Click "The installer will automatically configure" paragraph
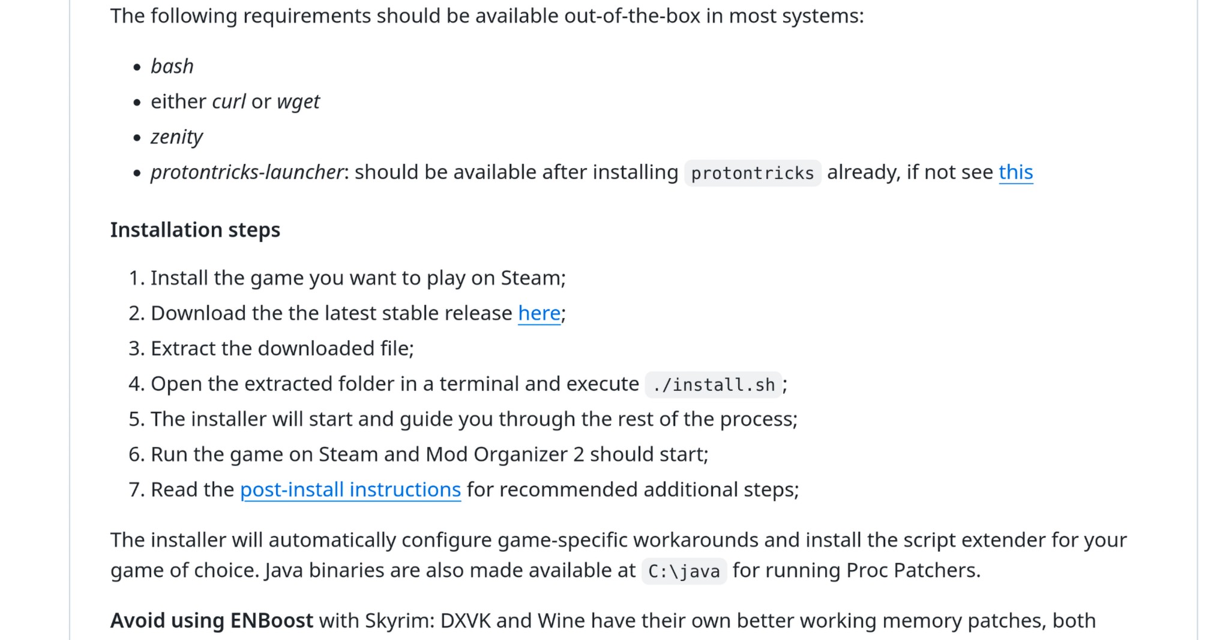The width and height of the screenshot is (1223, 640). (x=618, y=540)
